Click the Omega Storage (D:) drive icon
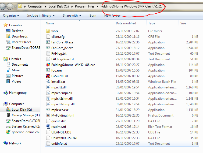 point(8,115)
